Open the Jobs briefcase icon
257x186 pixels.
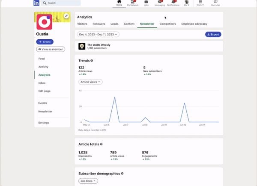point(146,3)
